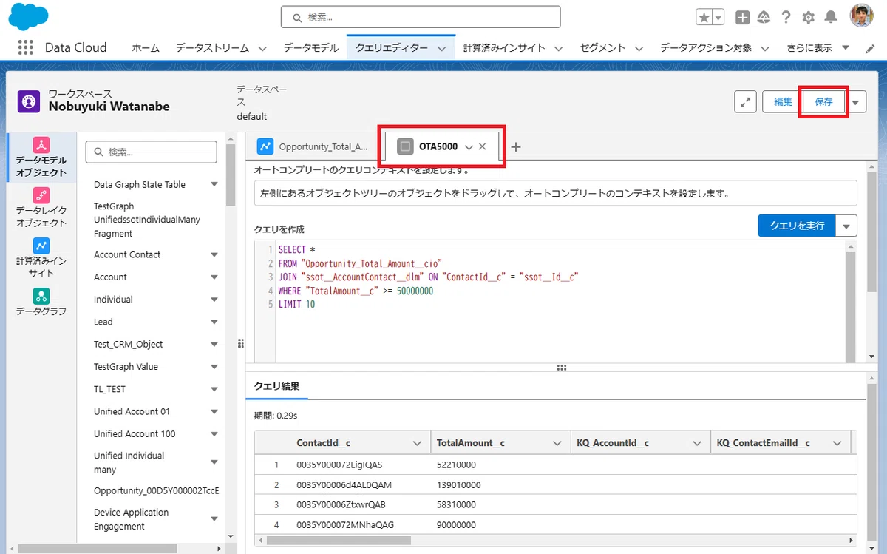Click the value 139010000
Screen dimensions: 887x554
pyautogui.click(x=458, y=485)
